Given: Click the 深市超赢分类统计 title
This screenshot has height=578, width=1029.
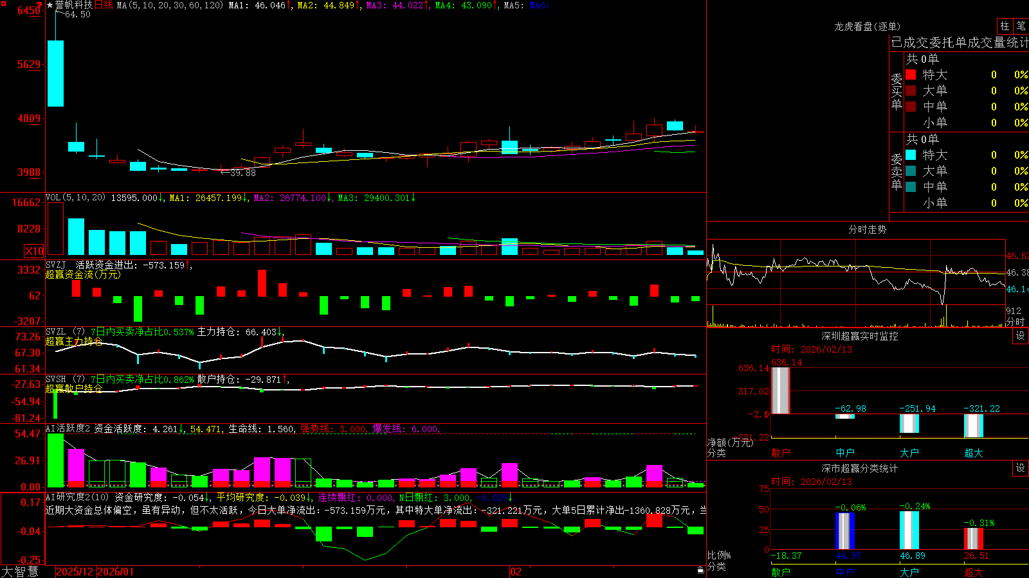Looking at the screenshot, I should tap(859, 468).
